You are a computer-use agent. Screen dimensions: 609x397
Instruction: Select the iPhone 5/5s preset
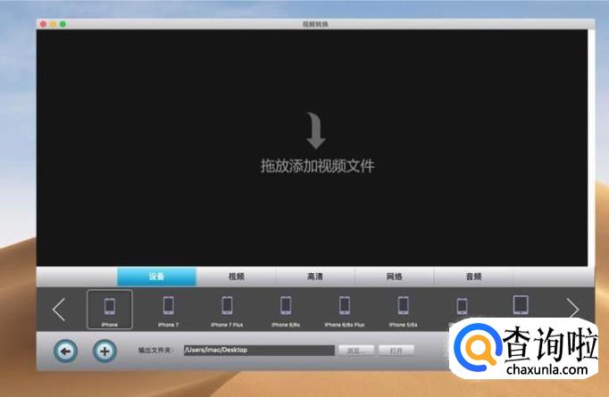click(403, 310)
